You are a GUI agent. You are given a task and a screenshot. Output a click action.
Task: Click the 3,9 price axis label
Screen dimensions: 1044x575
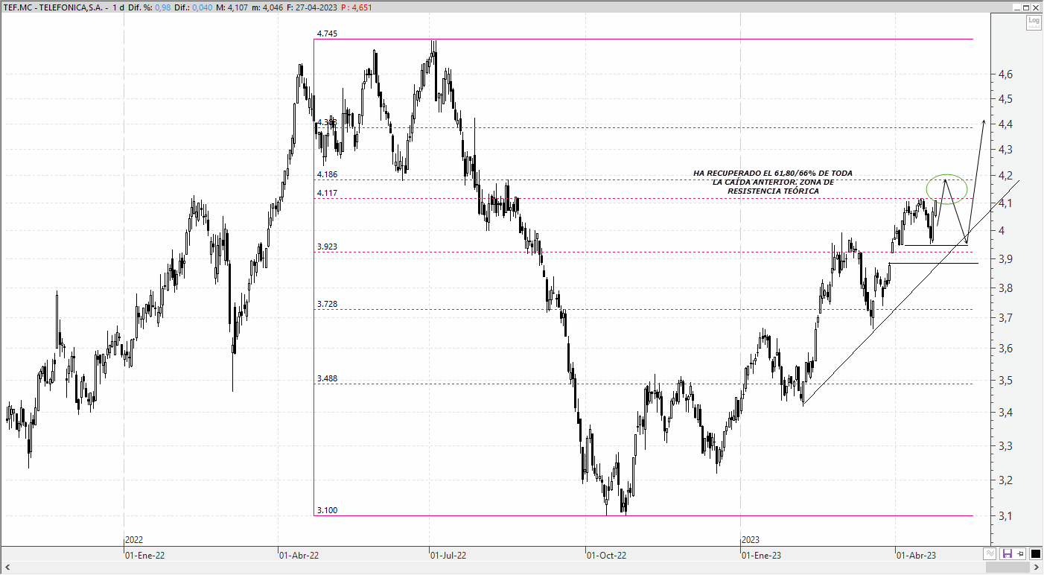pos(1005,259)
